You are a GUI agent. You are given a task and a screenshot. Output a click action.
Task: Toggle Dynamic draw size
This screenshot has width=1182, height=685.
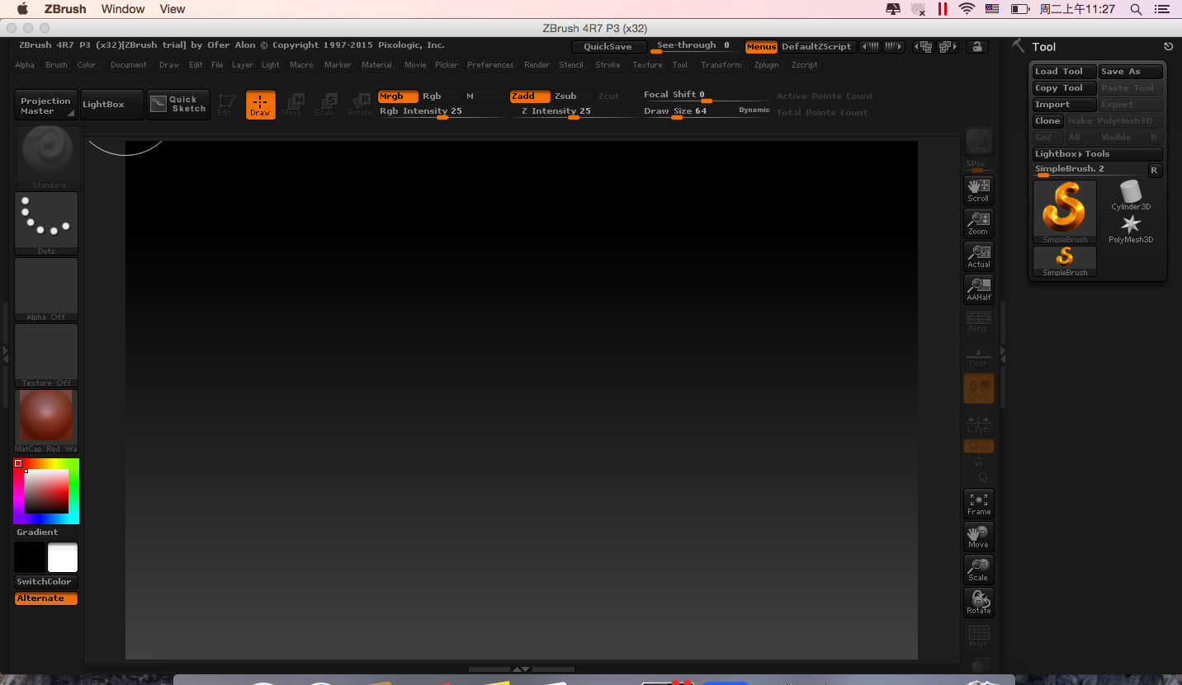click(754, 110)
